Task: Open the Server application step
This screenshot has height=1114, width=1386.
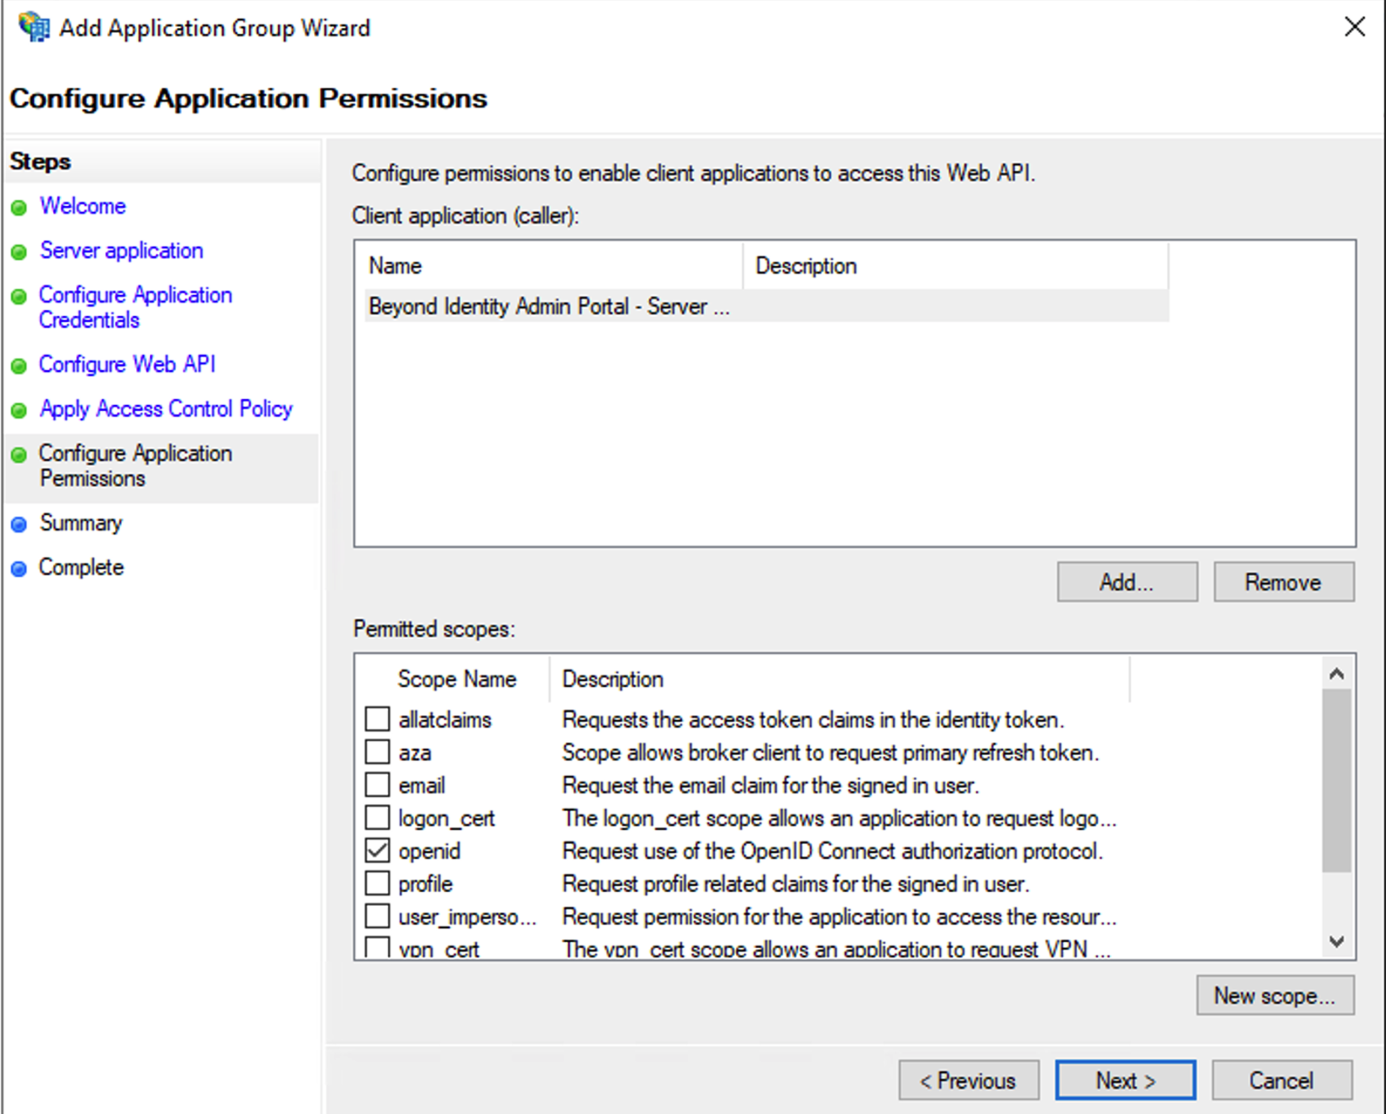Action: coord(121,251)
